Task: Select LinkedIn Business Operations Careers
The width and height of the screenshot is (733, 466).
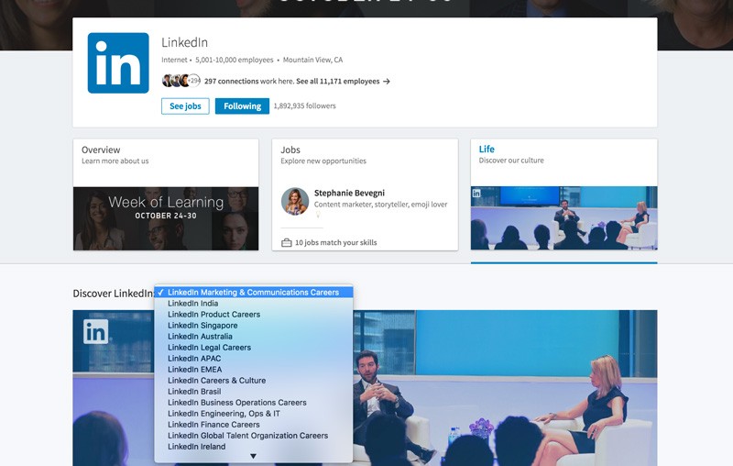Action: click(x=254, y=403)
